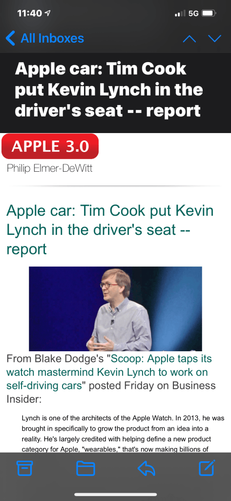
Task: Tap the email subject header text
Action: [109, 90]
